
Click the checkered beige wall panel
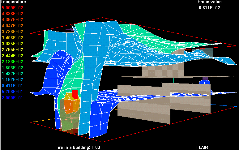tap(163, 71)
